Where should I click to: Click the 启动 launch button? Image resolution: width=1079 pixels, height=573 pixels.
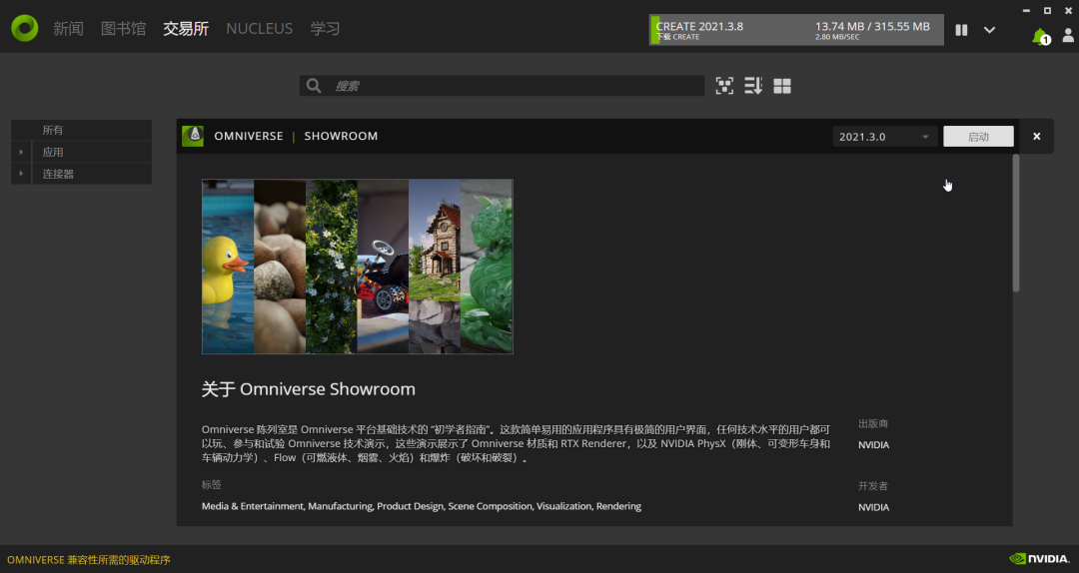click(x=978, y=136)
